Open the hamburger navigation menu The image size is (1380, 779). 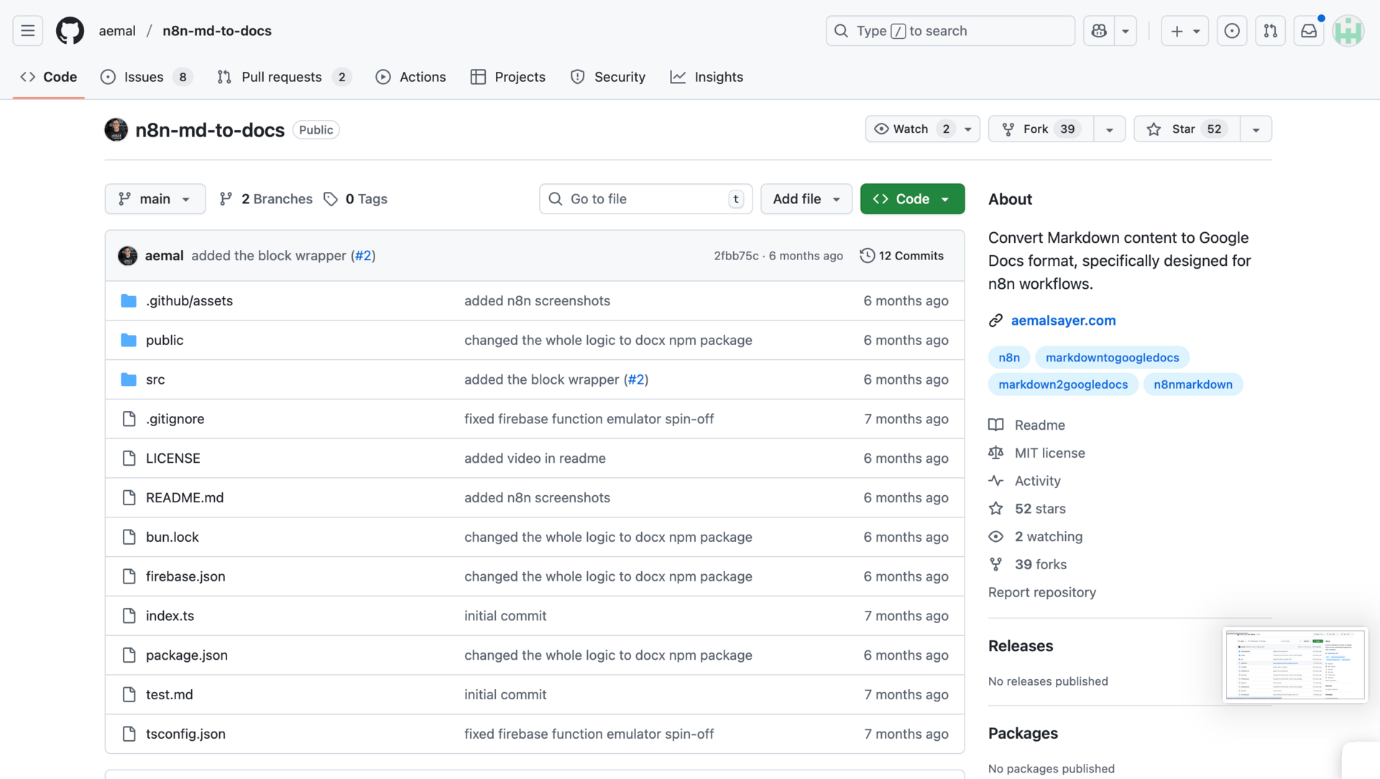pyautogui.click(x=27, y=31)
